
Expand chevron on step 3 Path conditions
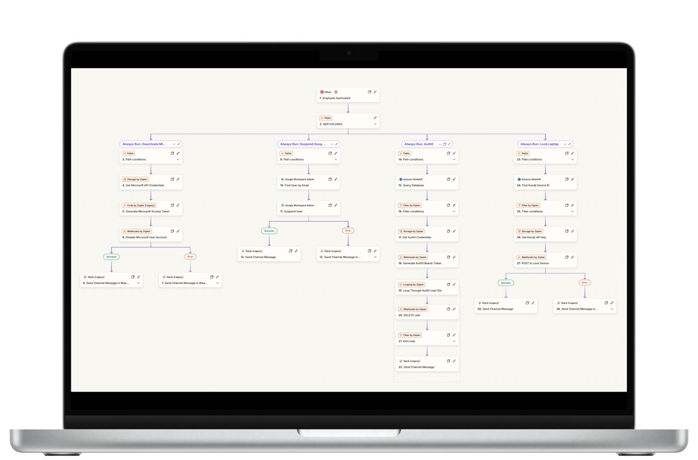click(x=178, y=159)
